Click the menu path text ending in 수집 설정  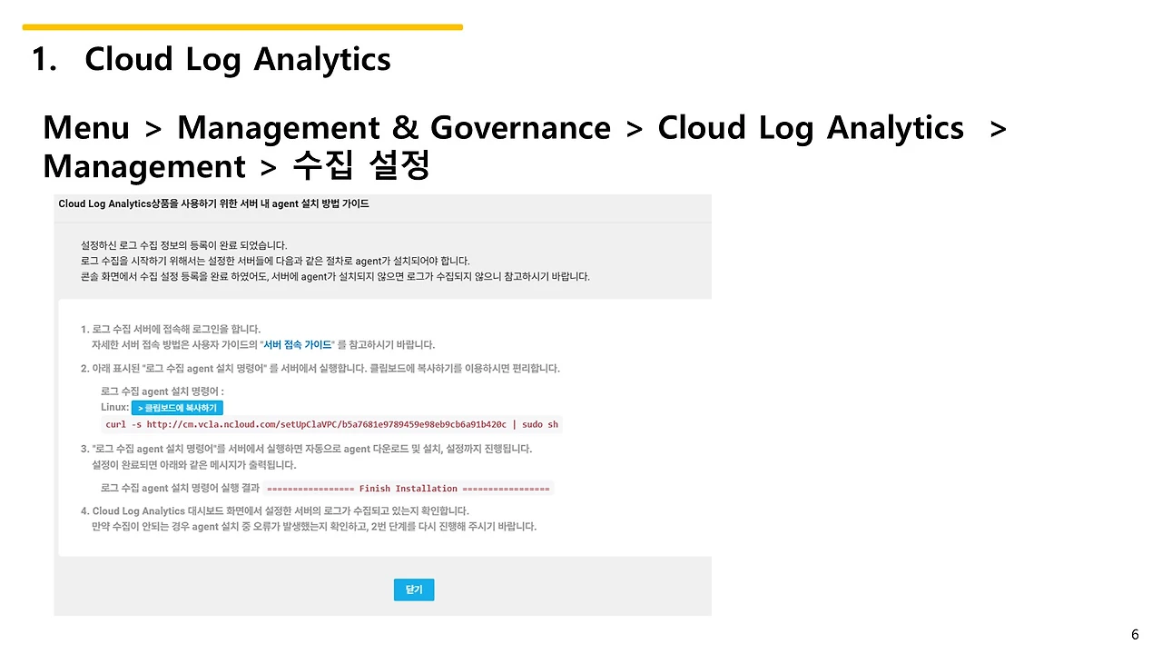(x=525, y=146)
